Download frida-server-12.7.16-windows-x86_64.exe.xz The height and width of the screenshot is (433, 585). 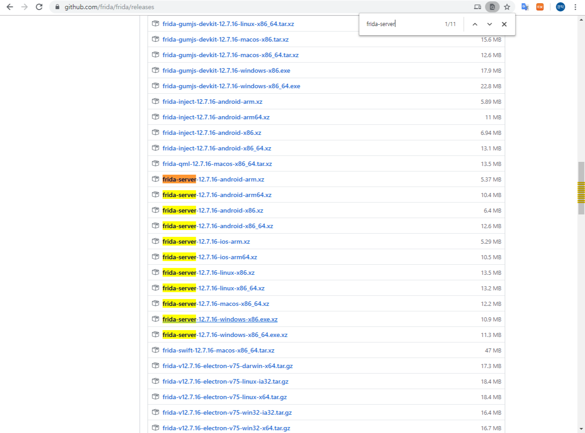(225, 335)
